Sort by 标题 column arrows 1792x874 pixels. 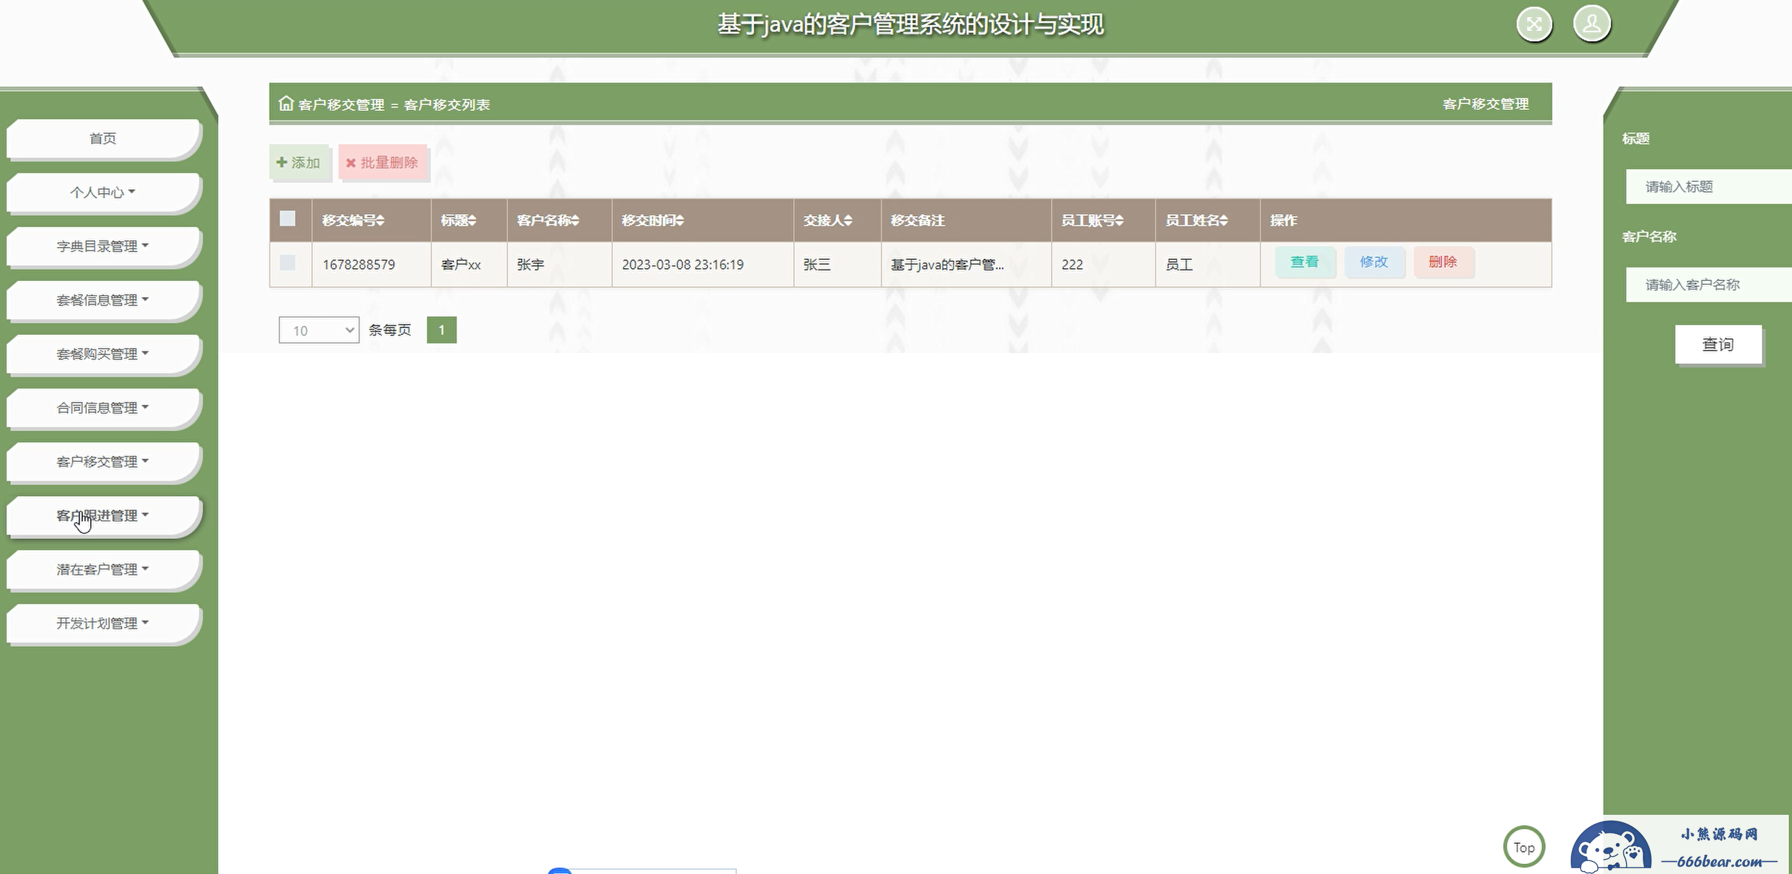(472, 221)
